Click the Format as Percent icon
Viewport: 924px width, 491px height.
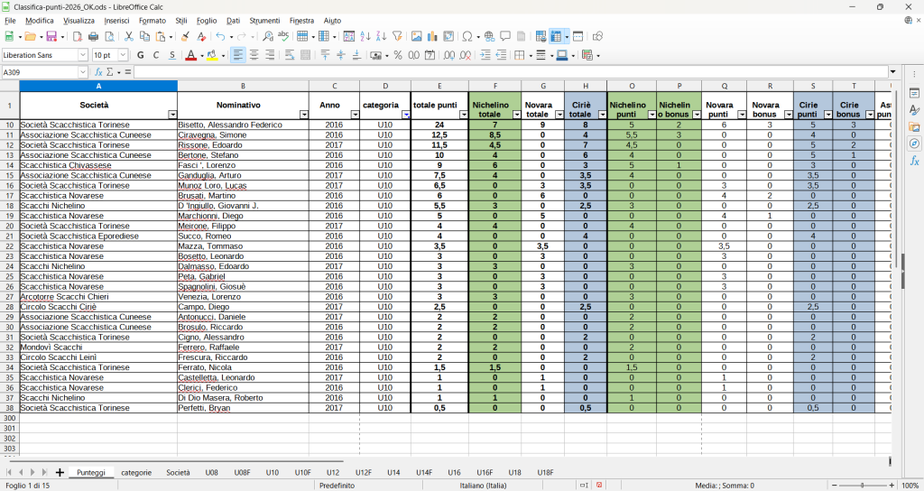398,55
